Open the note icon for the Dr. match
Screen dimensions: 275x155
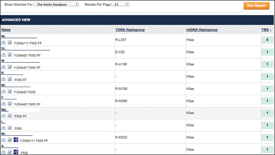click(10, 55)
